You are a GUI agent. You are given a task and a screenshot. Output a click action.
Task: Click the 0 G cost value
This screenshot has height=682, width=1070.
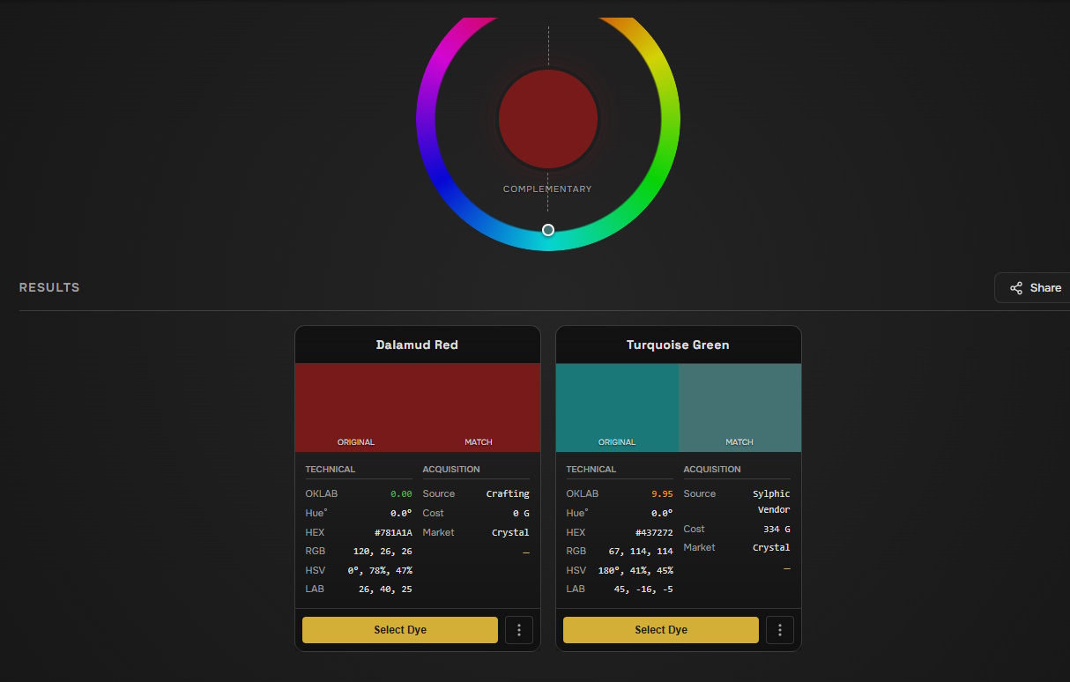tap(521, 513)
